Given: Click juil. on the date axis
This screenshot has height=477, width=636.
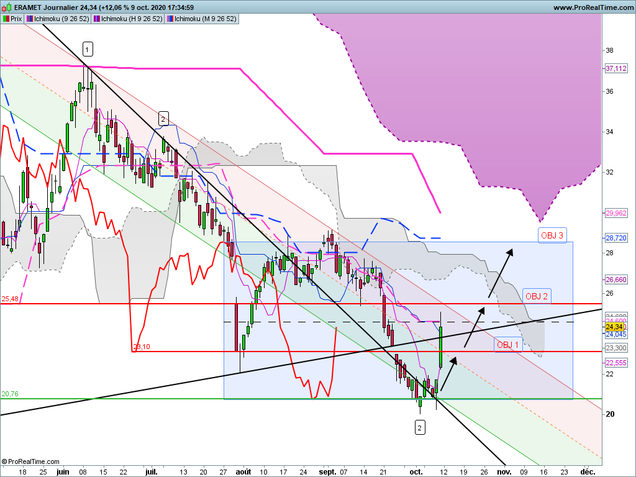Looking at the screenshot, I should click(152, 472).
